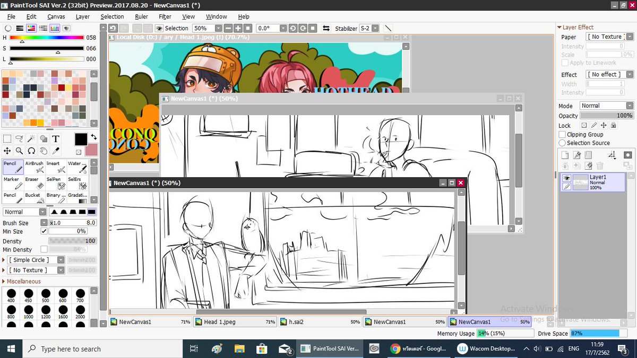Toggle the straight line drawing mode

[x=388, y=28]
